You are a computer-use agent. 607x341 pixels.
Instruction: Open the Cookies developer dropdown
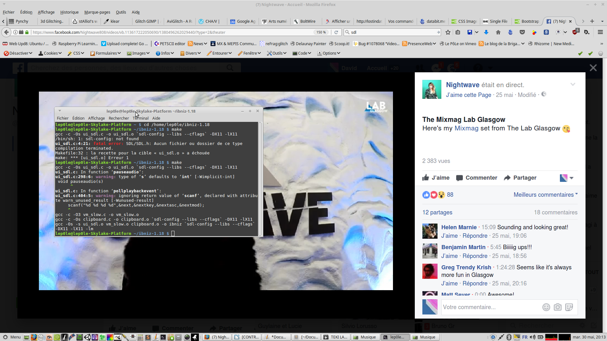coord(50,53)
